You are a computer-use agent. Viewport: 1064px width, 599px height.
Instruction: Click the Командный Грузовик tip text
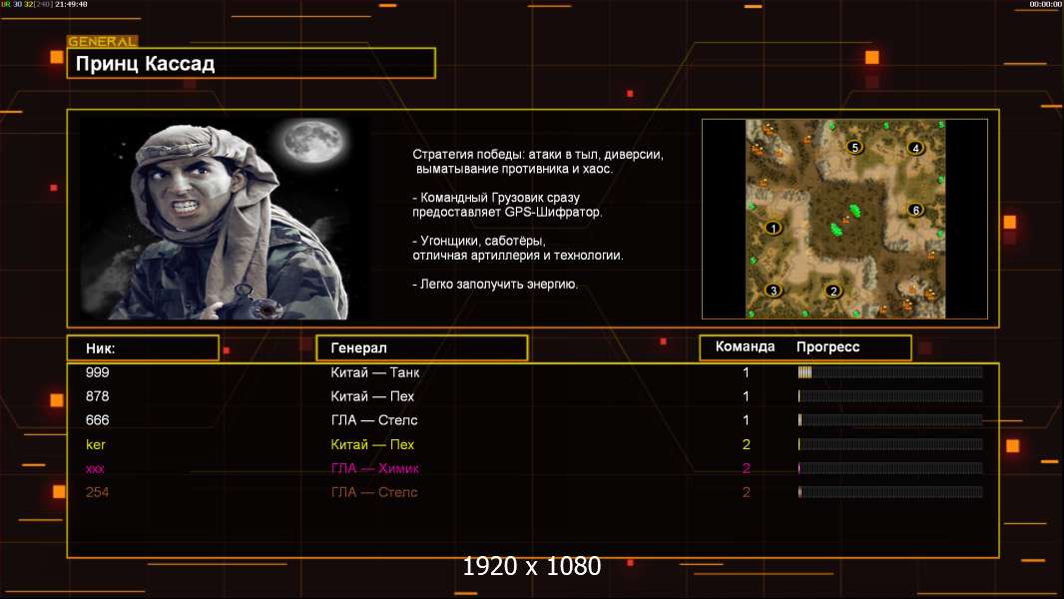point(507,205)
